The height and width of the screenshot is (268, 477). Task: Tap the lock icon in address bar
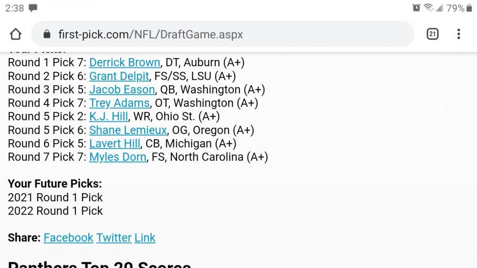click(47, 34)
